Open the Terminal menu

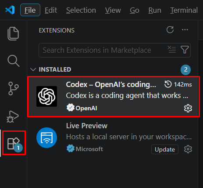click(184, 10)
